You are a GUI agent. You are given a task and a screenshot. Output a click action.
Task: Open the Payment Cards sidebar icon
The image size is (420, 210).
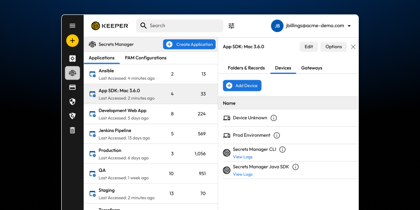(72, 87)
